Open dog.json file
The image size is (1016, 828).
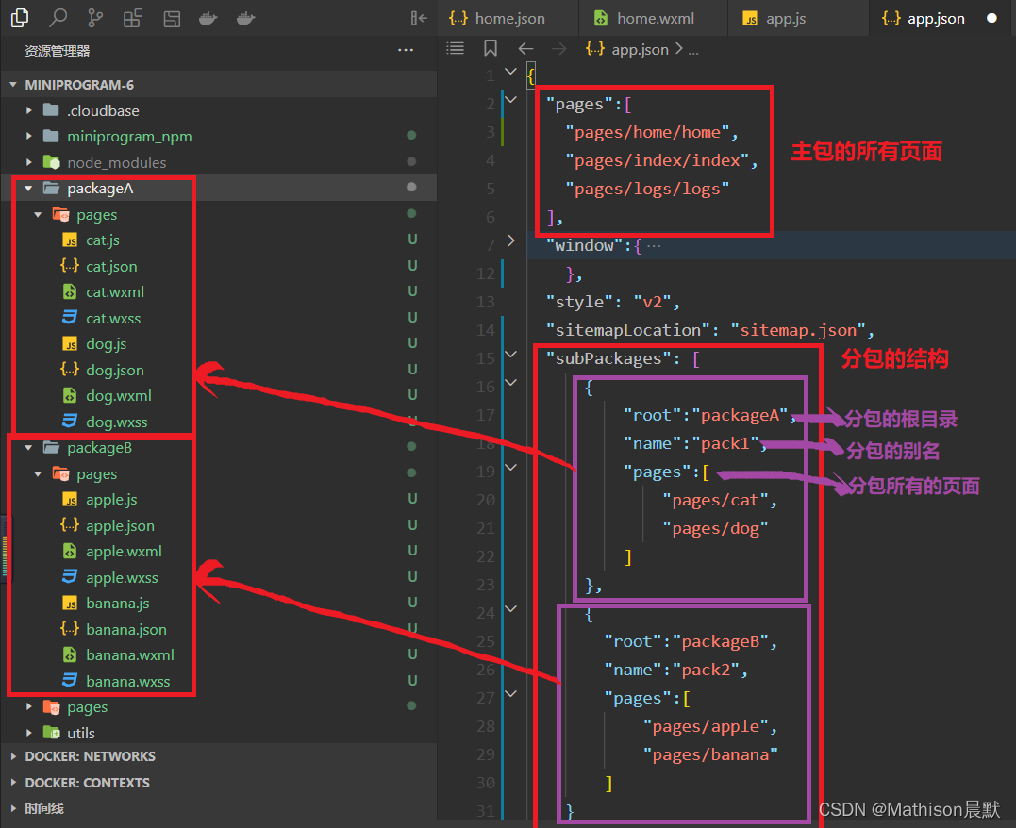(x=218, y=370)
